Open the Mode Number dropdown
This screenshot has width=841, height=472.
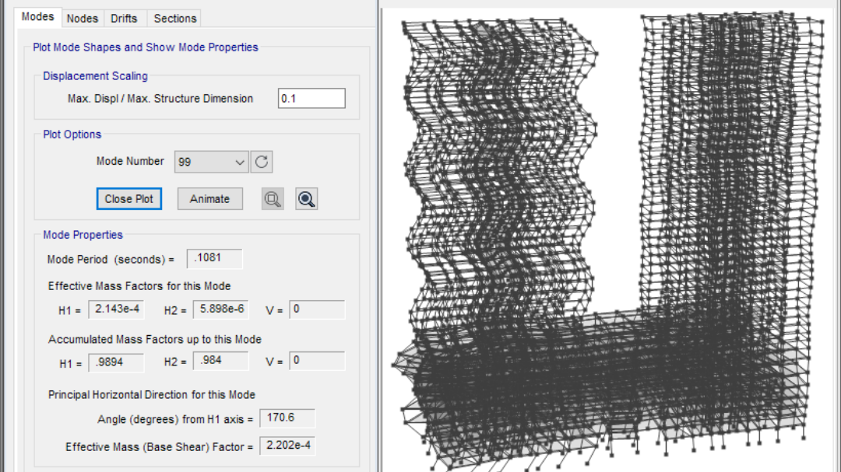(240, 162)
